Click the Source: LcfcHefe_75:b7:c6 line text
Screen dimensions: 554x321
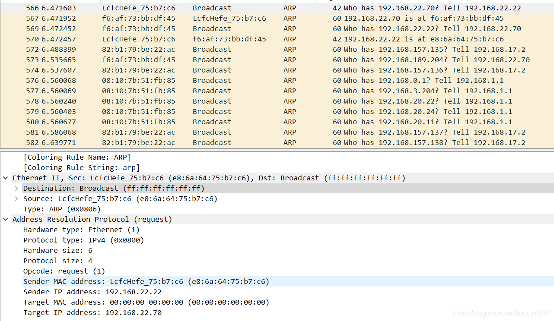(120, 198)
